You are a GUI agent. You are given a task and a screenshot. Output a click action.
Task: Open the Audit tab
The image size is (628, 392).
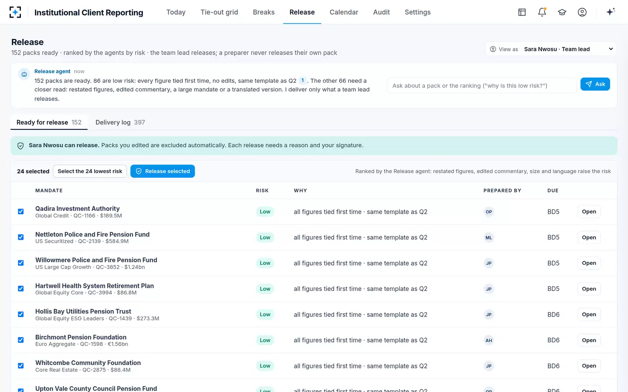coord(382,12)
